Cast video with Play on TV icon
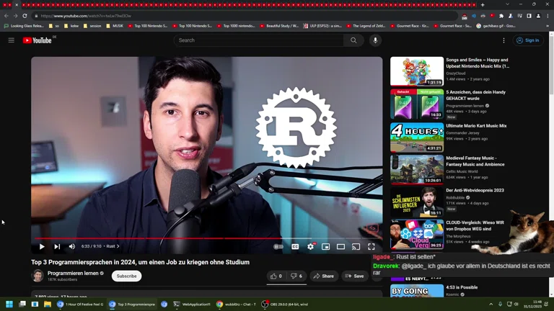The image size is (554, 311). [356, 246]
